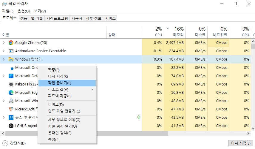Sort by the 이름 column header
Image resolution: width=255 pixels, height=149 pixels.
pyautogui.click(x=53, y=32)
